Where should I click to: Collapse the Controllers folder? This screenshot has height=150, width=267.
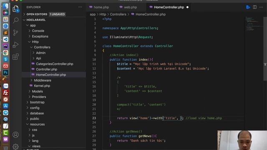click(x=42, y=47)
